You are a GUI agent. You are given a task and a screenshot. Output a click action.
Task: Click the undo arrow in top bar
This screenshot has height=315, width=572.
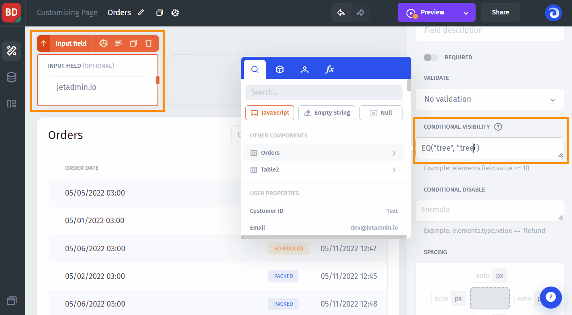click(x=341, y=13)
